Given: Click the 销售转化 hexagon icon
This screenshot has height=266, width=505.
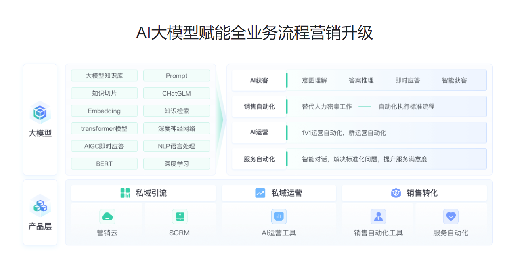Looking at the screenshot, I should point(396,193).
